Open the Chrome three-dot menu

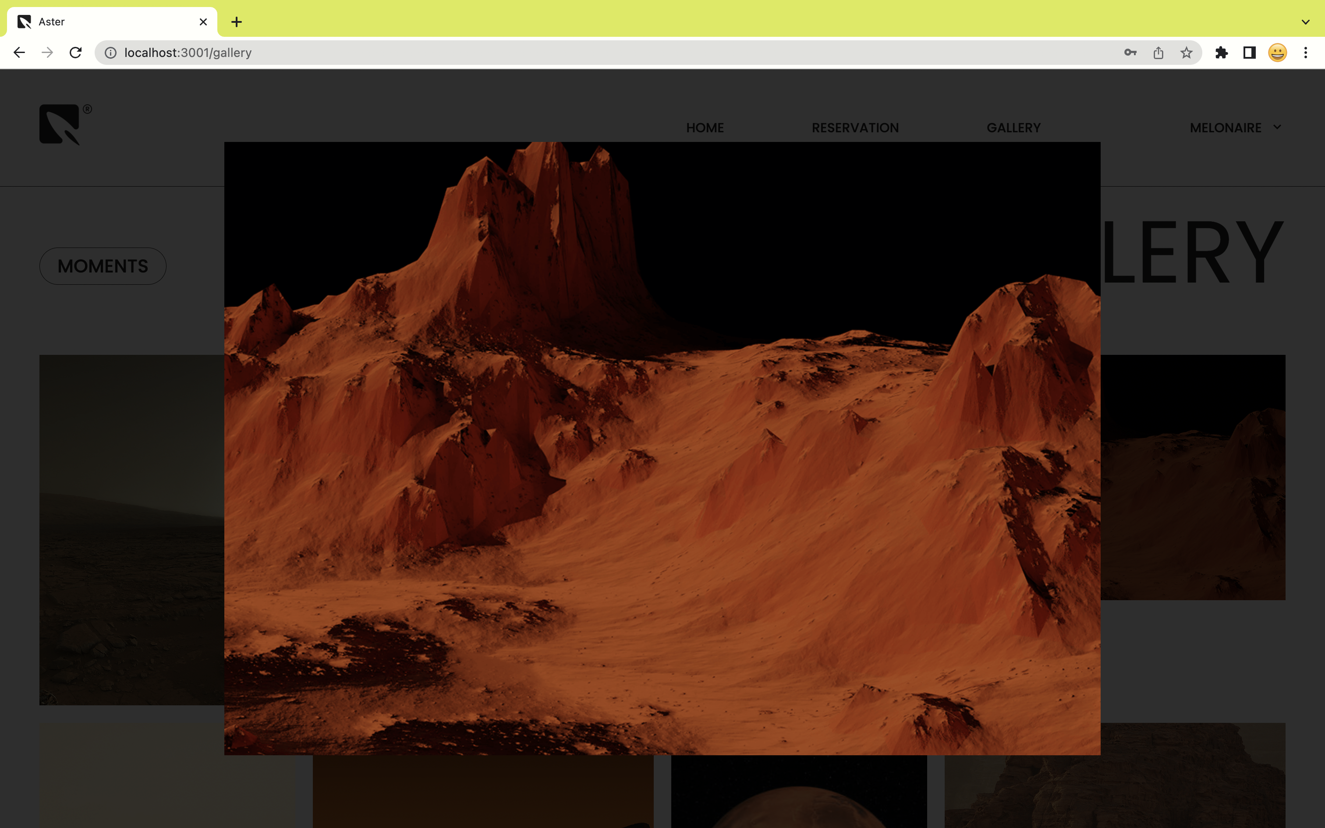1306,53
